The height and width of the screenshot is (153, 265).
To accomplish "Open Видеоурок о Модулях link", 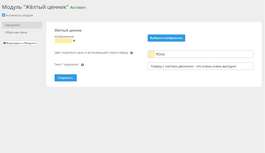I will point(20,43).
